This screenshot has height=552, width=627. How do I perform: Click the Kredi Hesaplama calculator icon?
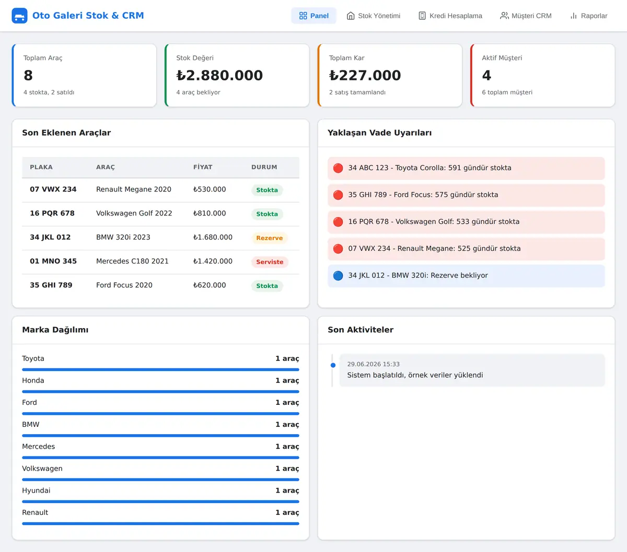(x=422, y=16)
